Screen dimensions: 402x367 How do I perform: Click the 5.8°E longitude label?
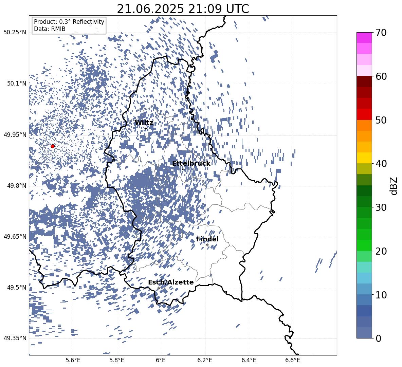click(117, 360)
